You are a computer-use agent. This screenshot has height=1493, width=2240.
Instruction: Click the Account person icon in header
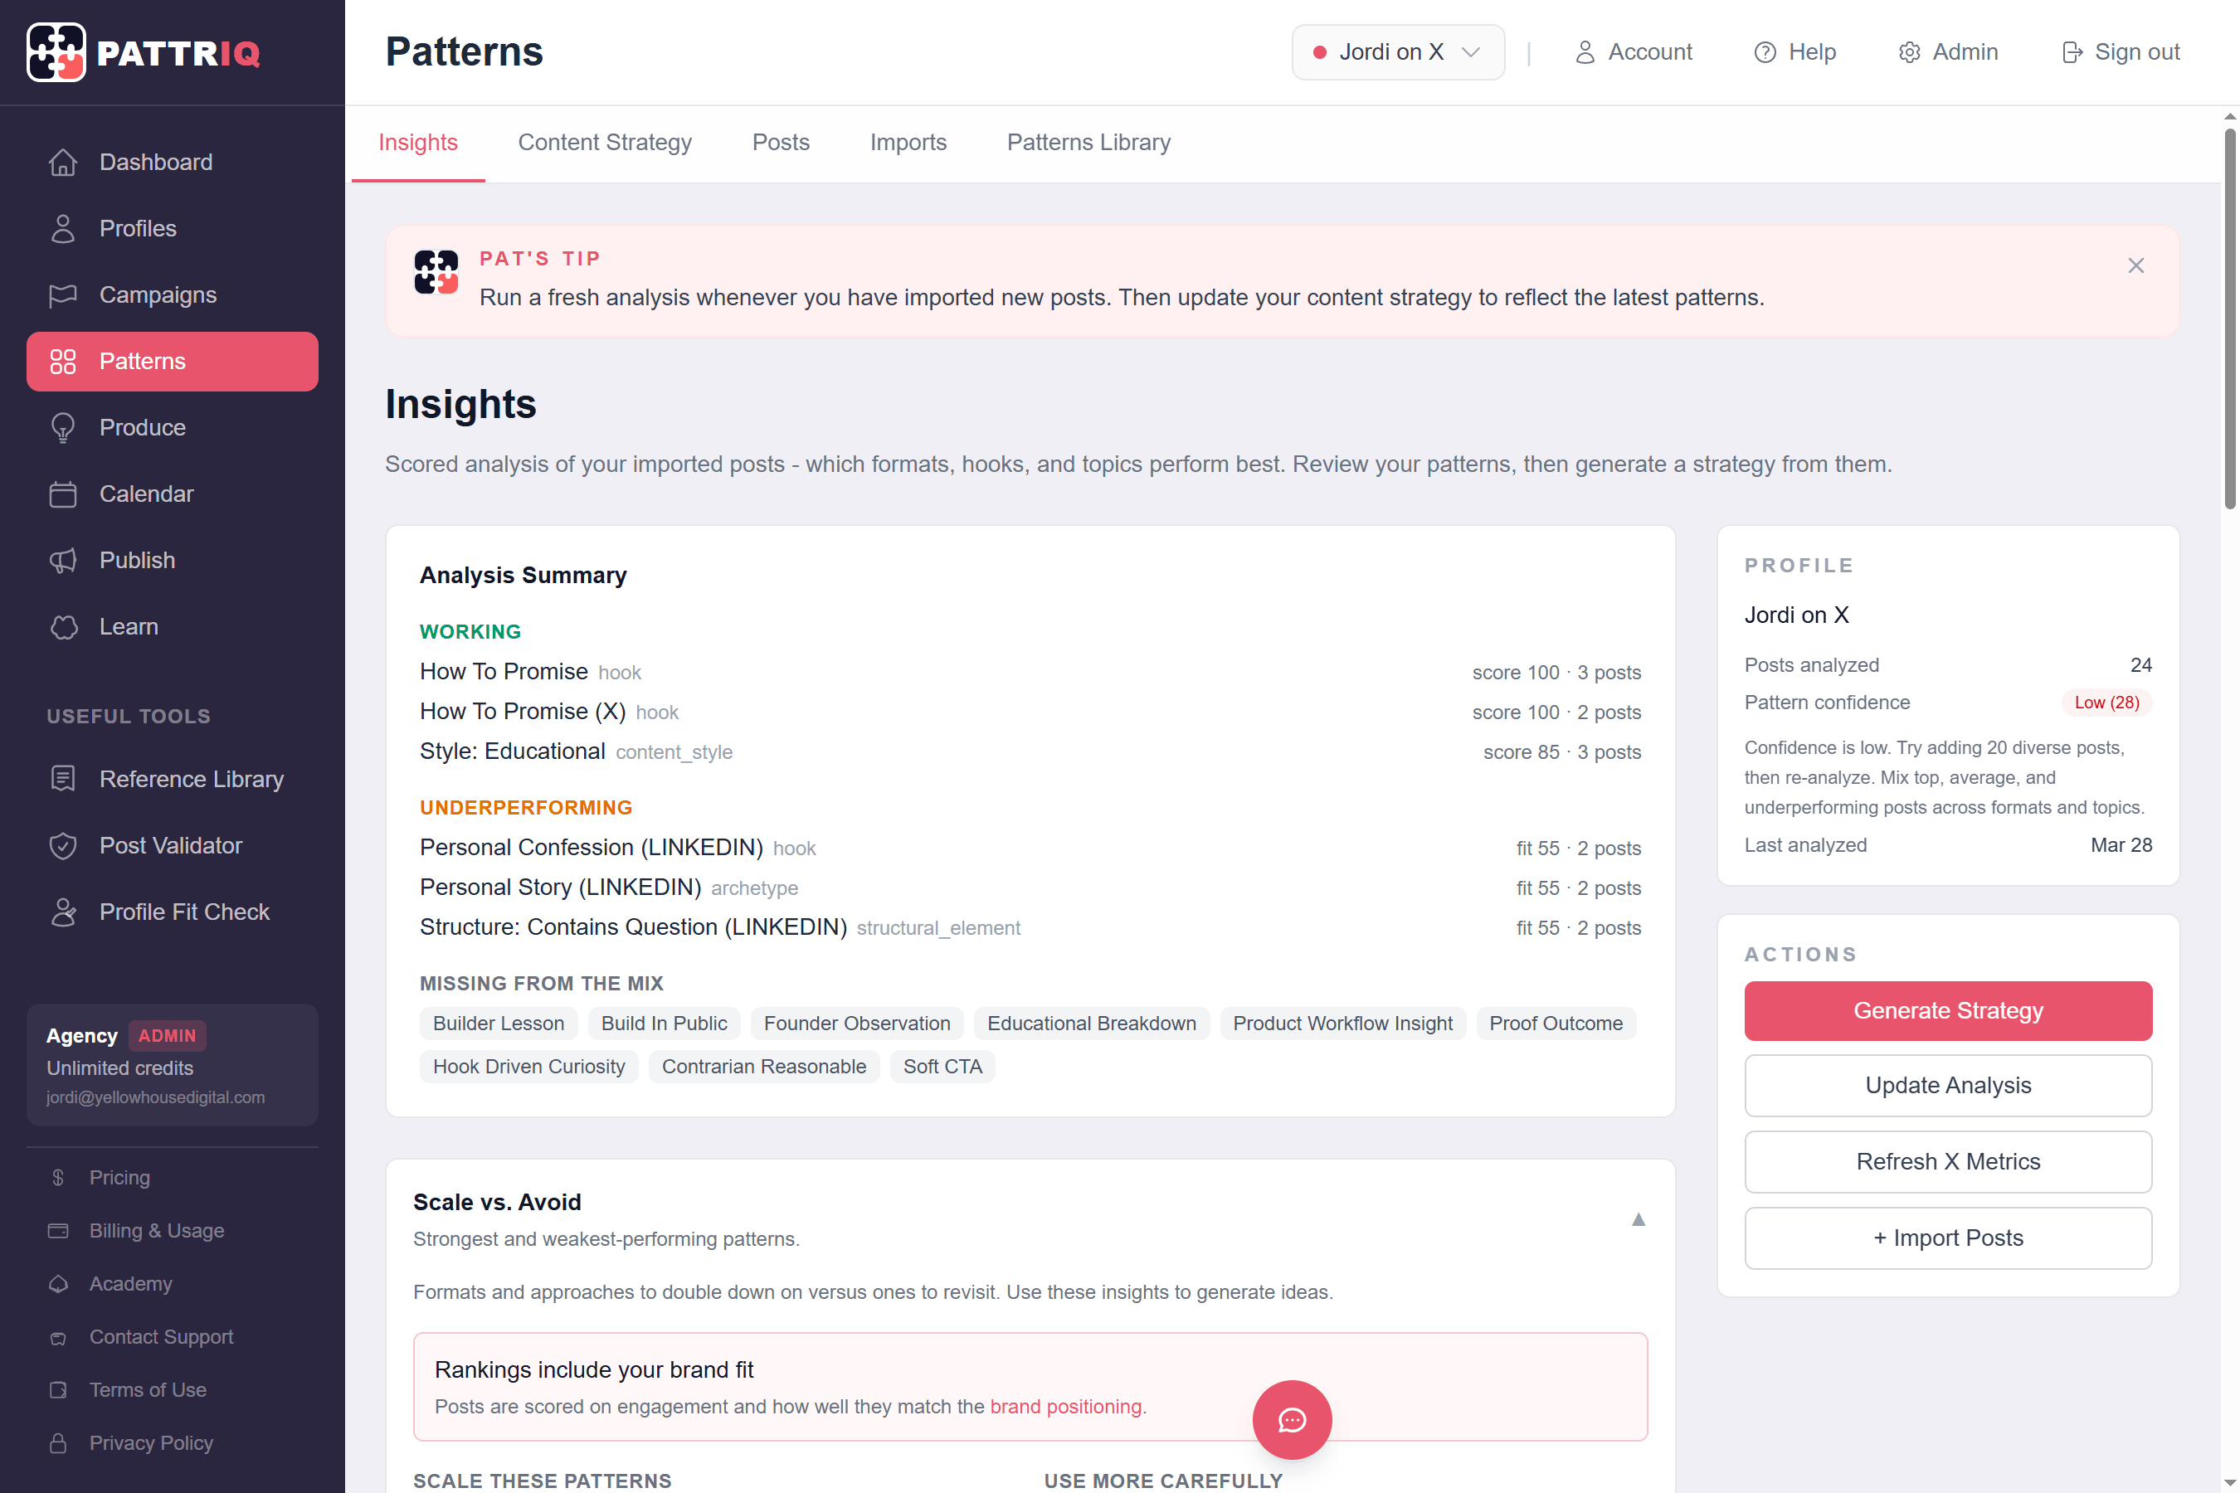click(1585, 52)
